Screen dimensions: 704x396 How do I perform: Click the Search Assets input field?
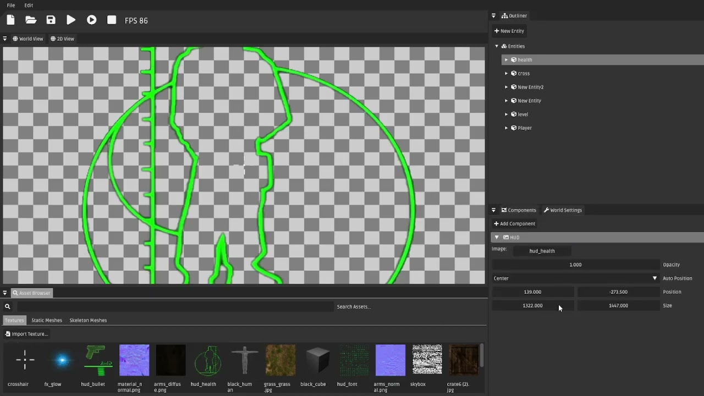[175, 307]
